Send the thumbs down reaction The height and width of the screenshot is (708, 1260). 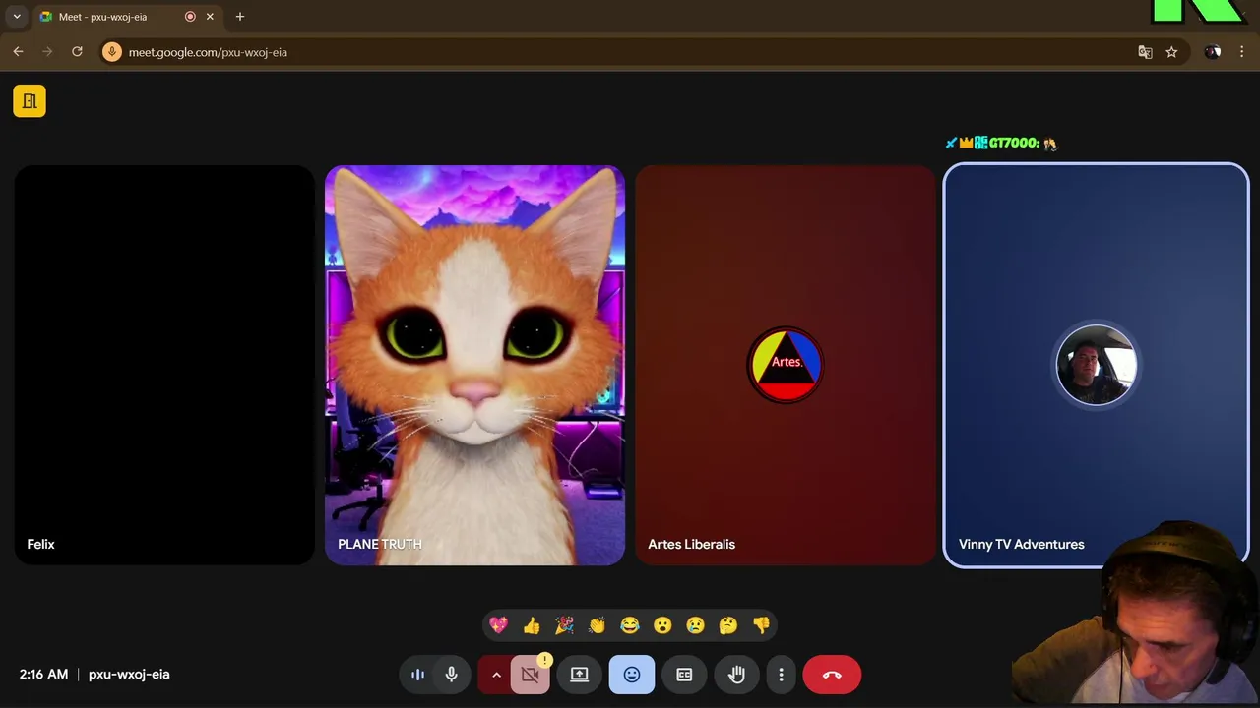[x=761, y=625]
